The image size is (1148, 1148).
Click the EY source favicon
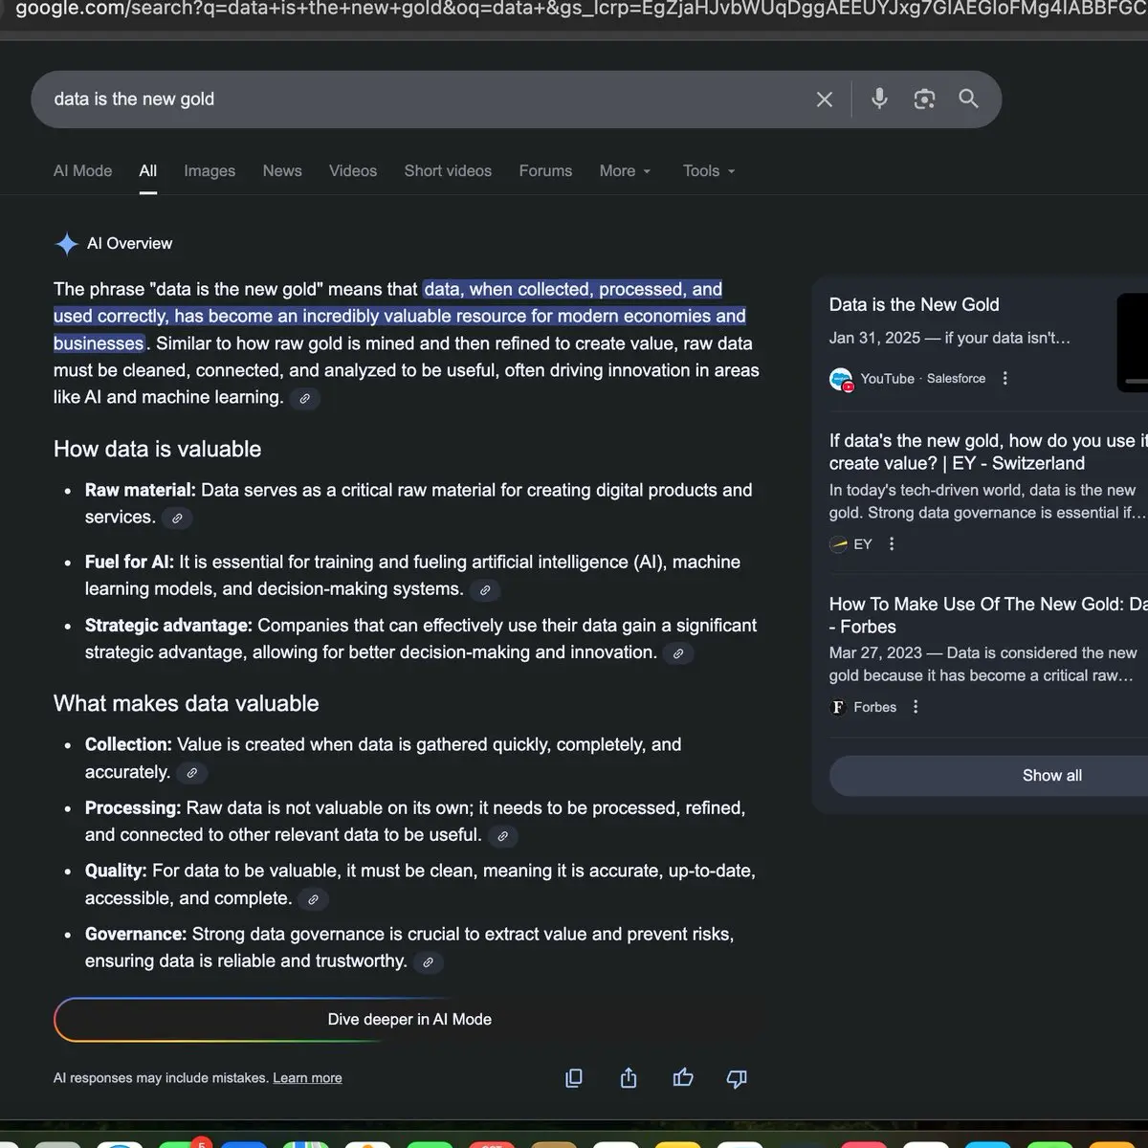click(839, 544)
